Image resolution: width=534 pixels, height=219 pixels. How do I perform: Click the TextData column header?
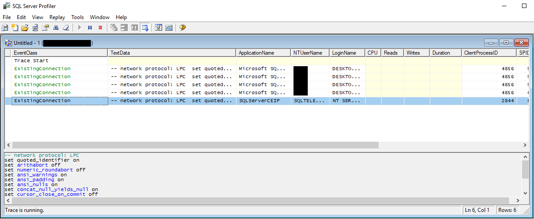pos(172,52)
